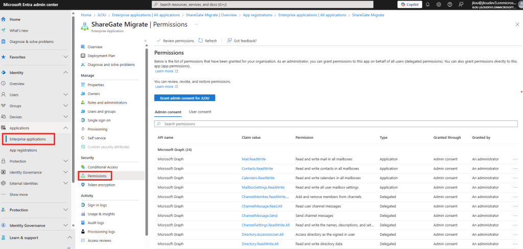
Task: Open Users and groups icon
Action: coord(83,111)
